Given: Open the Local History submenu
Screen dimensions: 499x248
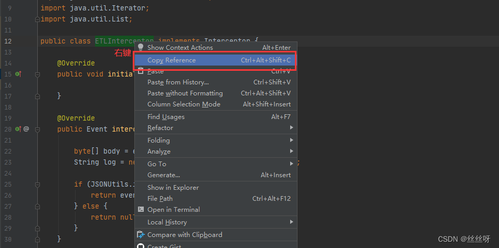Looking at the screenshot, I should coord(216,222).
